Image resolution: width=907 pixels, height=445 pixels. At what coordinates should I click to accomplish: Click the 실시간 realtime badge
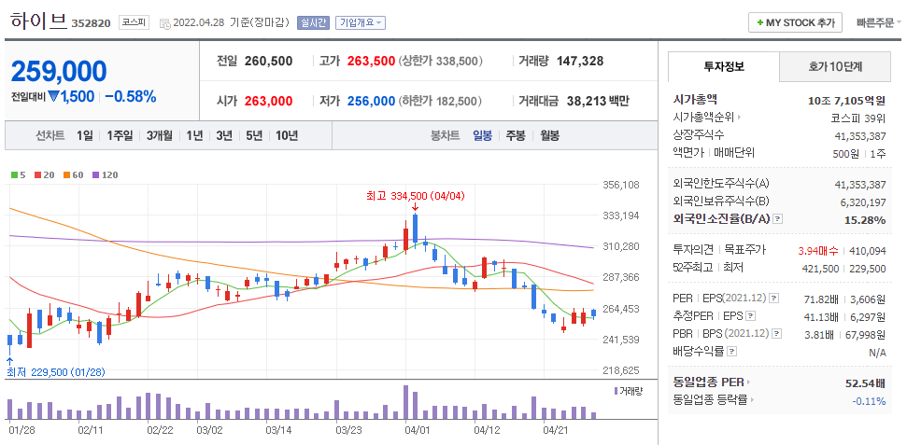[x=313, y=22]
